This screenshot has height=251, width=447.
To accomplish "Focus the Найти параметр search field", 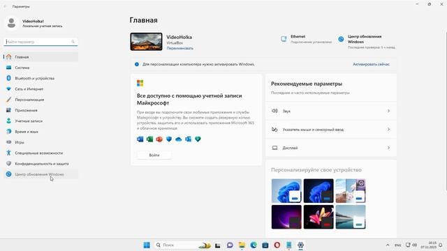I will point(41,42).
